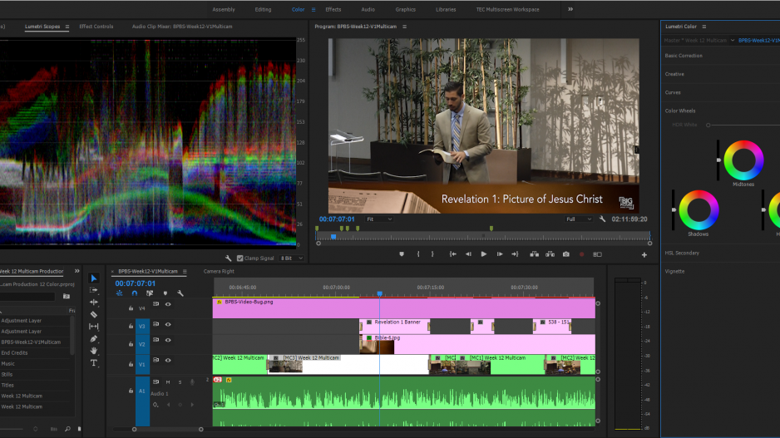Hide track V3 eye icon

coord(168,324)
